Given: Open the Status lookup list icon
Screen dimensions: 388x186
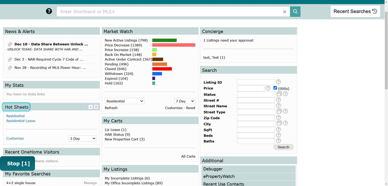Looking at the screenshot, I should point(279,94).
